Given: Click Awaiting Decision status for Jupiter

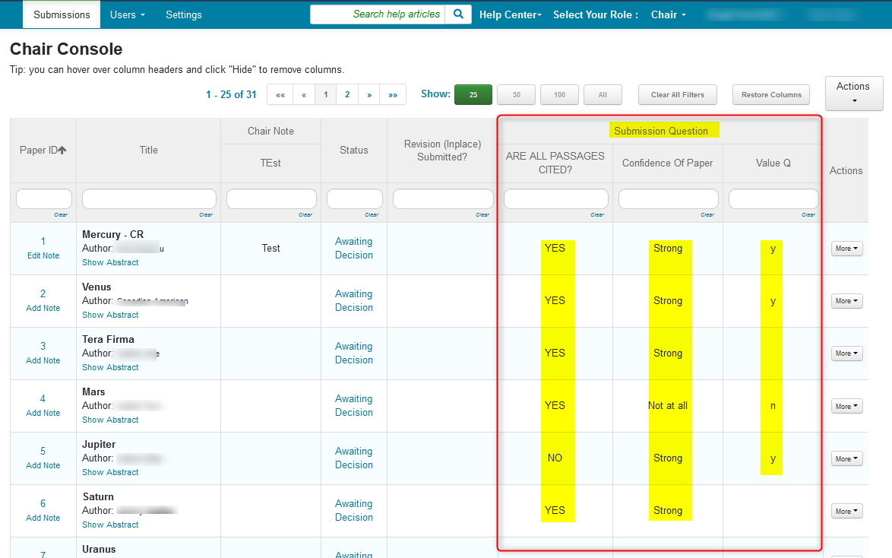Looking at the screenshot, I should [x=354, y=458].
